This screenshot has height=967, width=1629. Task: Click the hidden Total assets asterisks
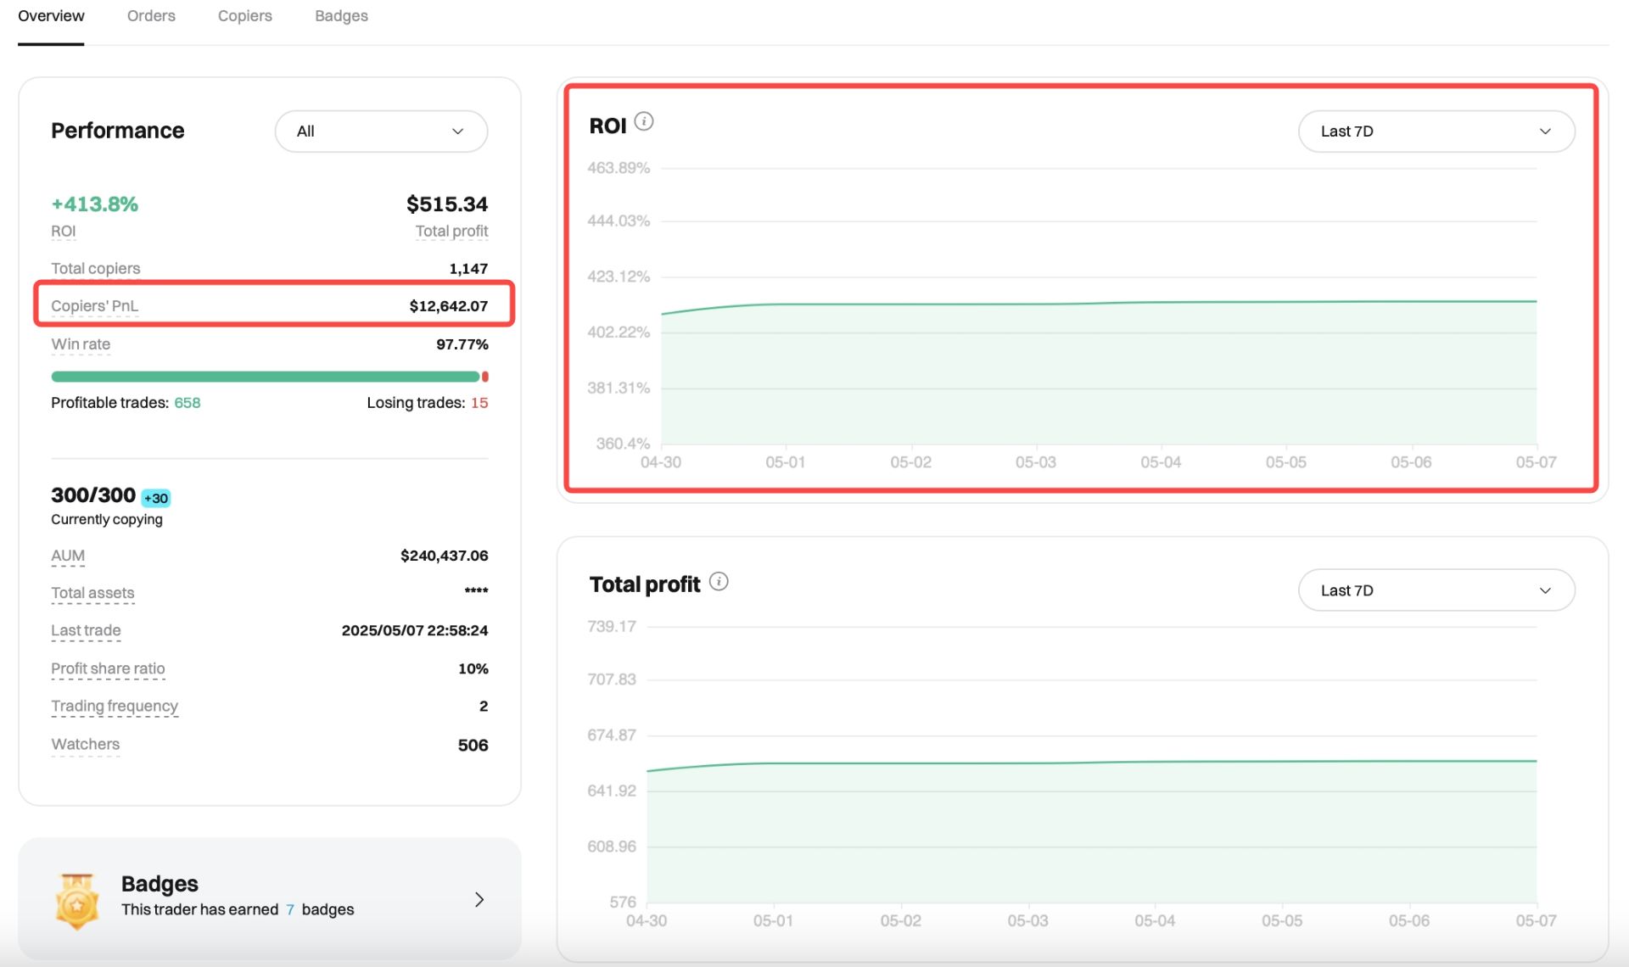476,591
